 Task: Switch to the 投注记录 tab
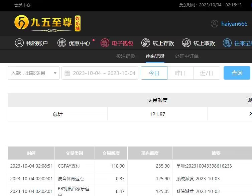tap(126, 56)
